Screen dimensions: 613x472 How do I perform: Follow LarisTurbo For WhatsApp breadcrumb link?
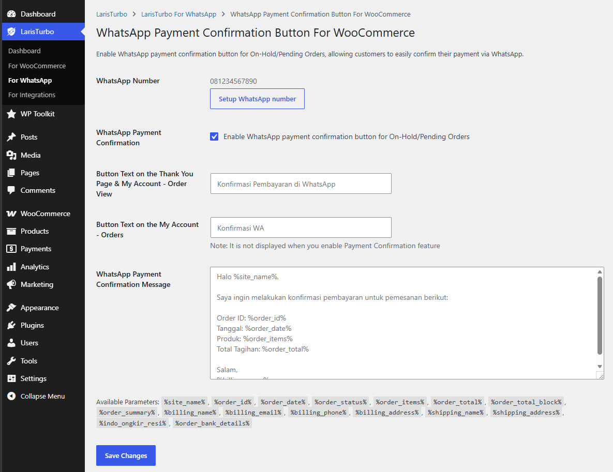pyautogui.click(x=178, y=14)
